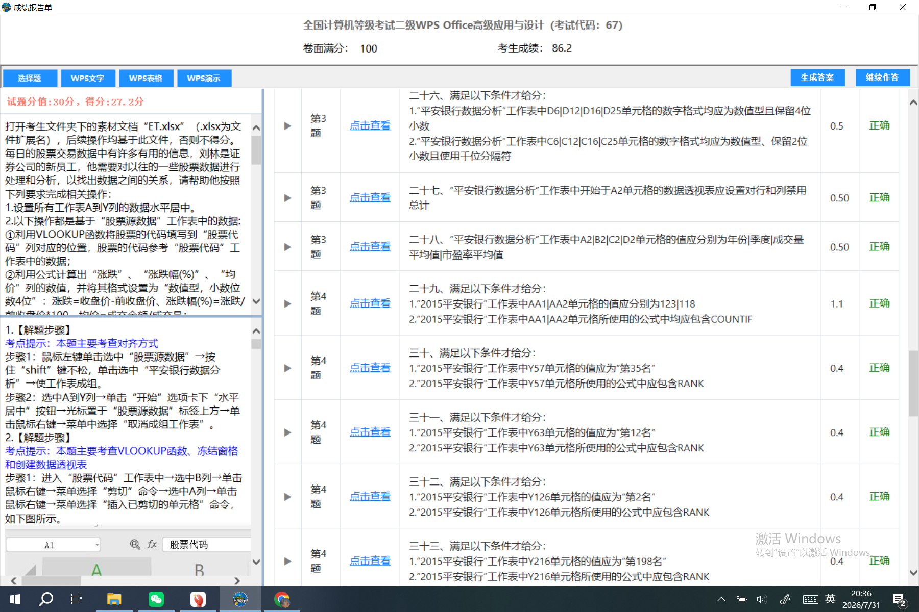Image resolution: width=919 pixels, height=612 pixels.
Task: Click the zoom magnifier icon in spreadsheet image
Action: click(135, 545)
